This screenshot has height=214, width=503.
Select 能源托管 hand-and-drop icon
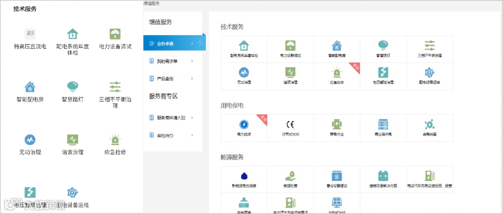[290, 176]
